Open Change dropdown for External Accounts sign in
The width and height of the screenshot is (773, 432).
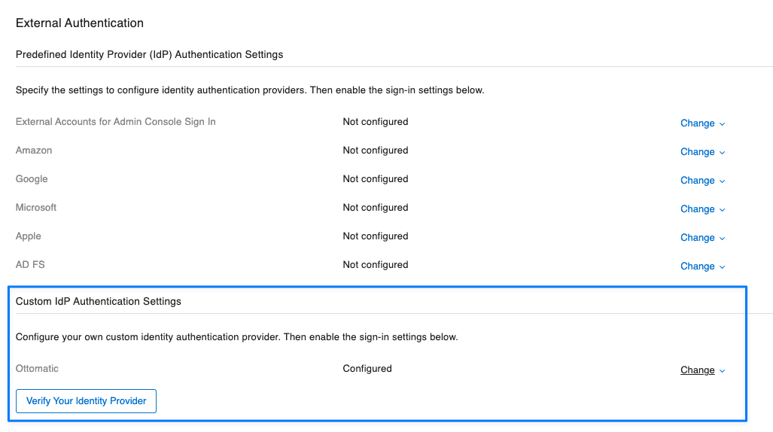point(701,123)
